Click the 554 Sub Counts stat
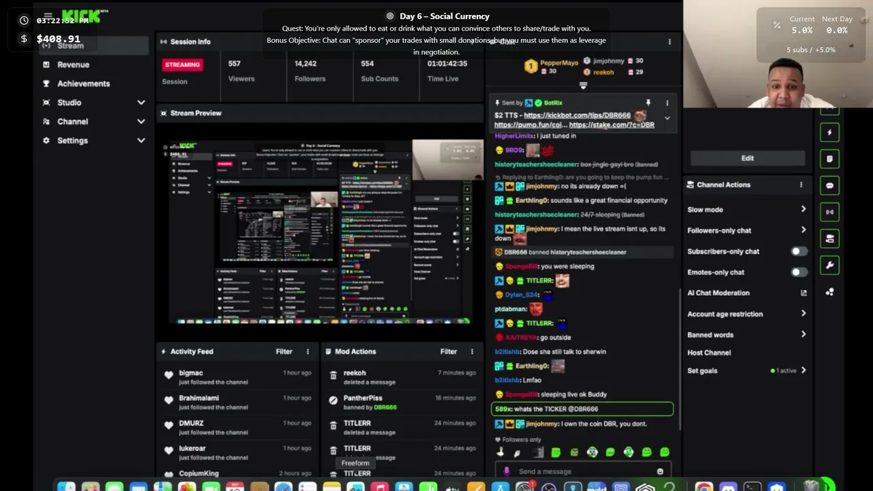Screen dimensions: 873x491 [379, 71]
